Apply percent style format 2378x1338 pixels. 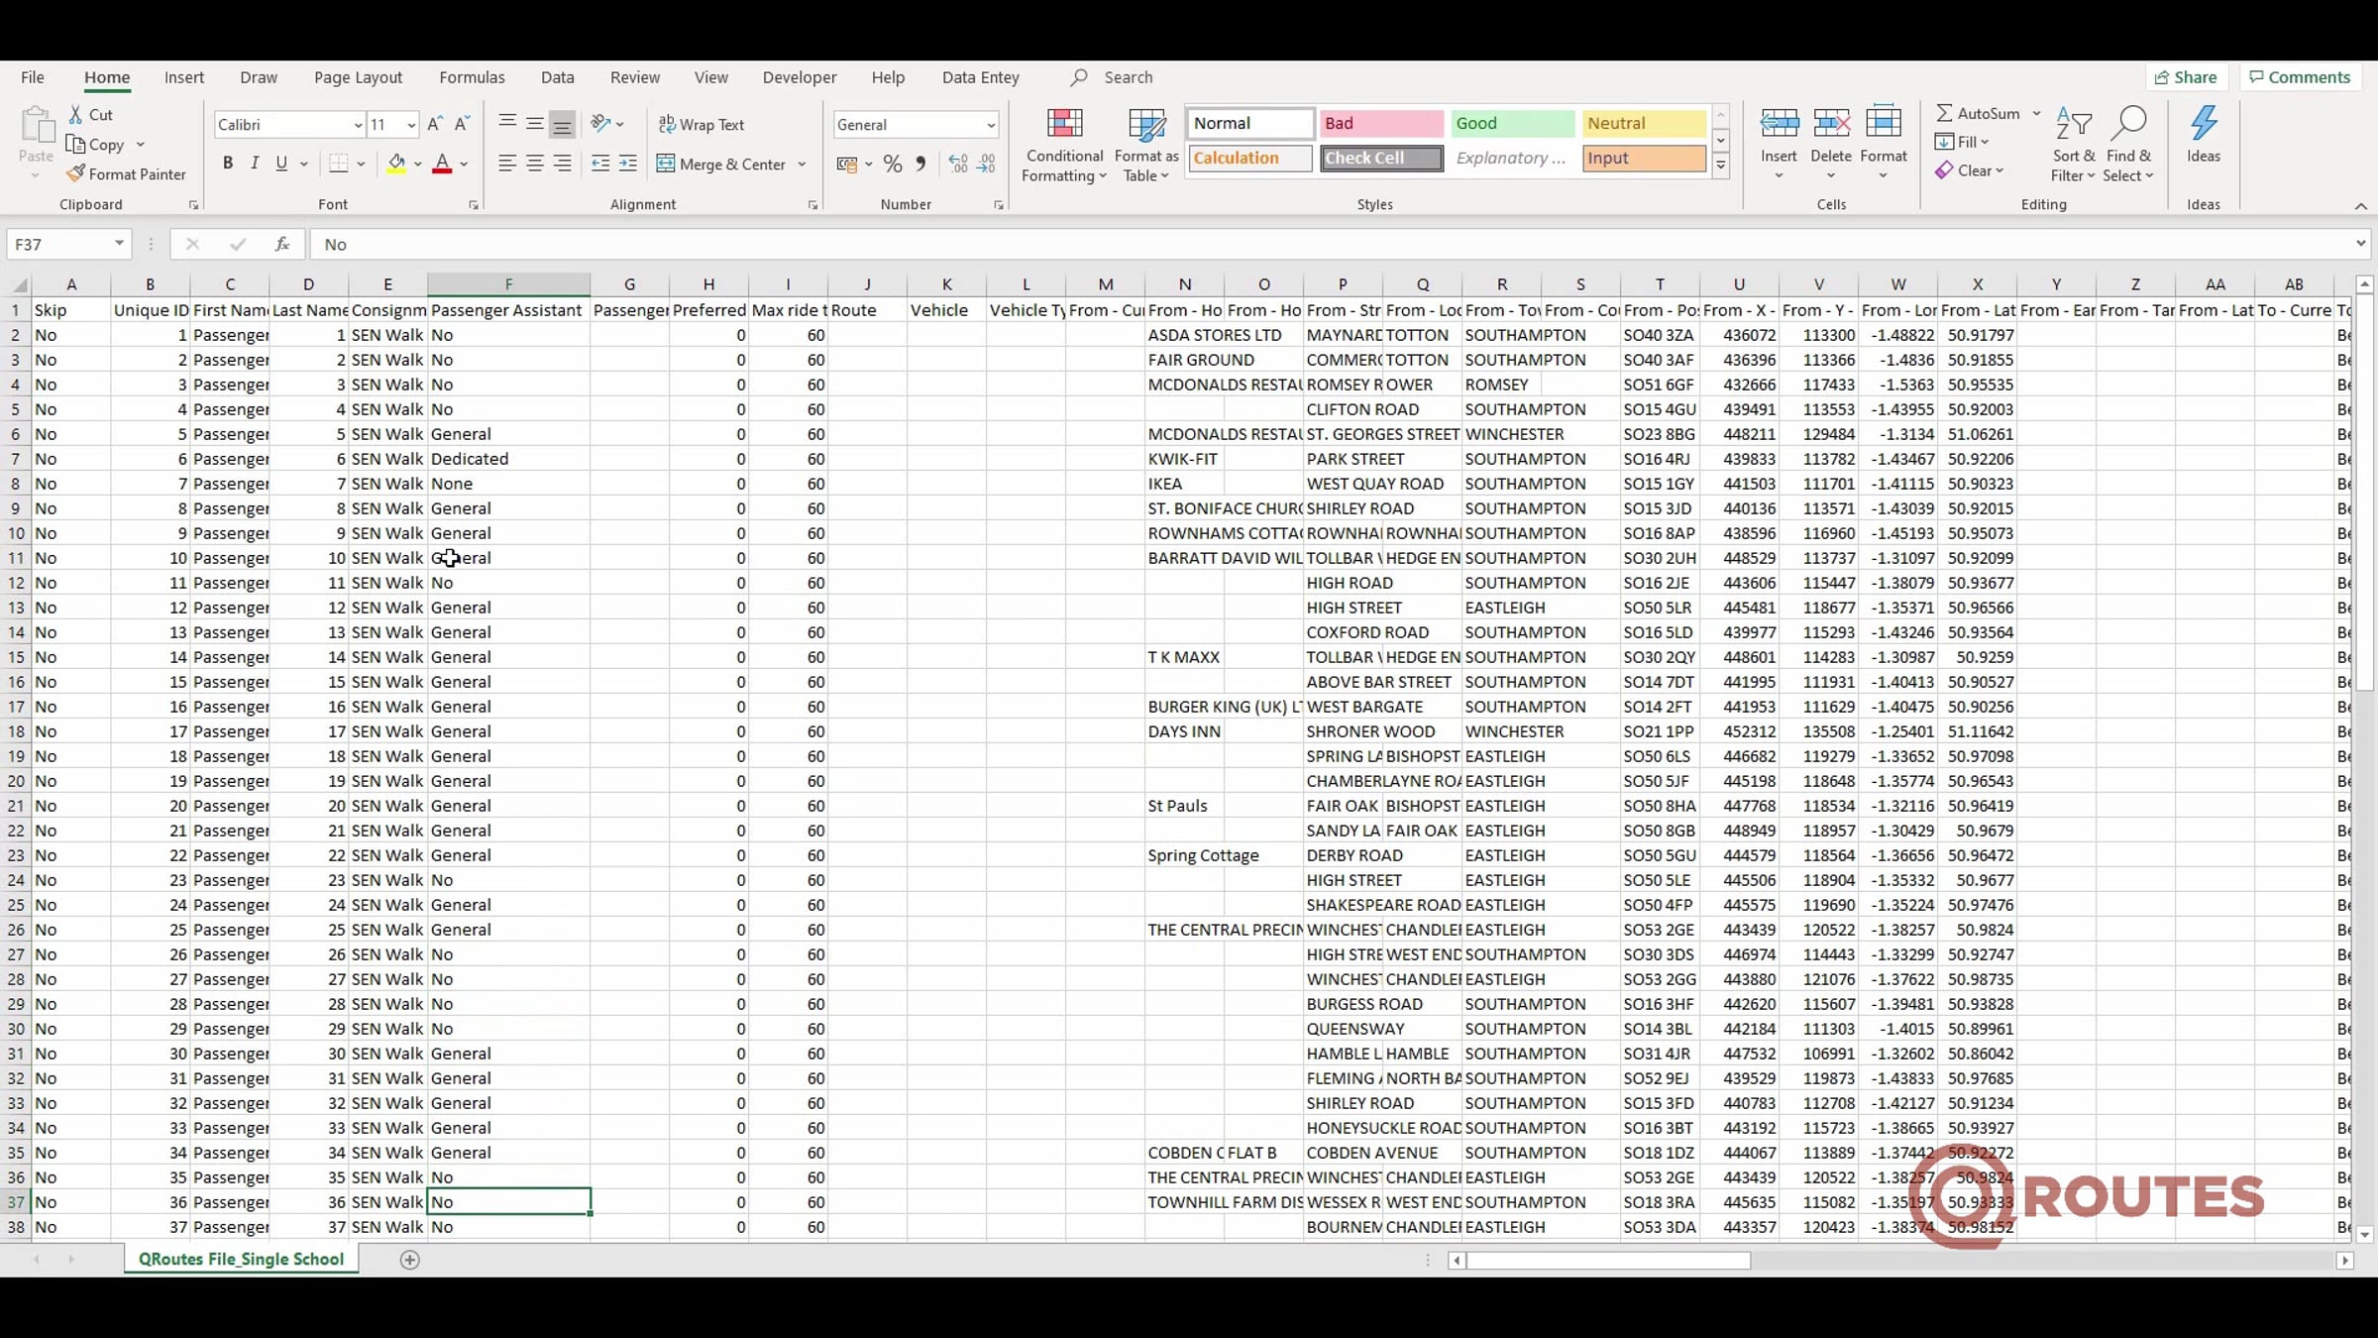click(893, 164)
